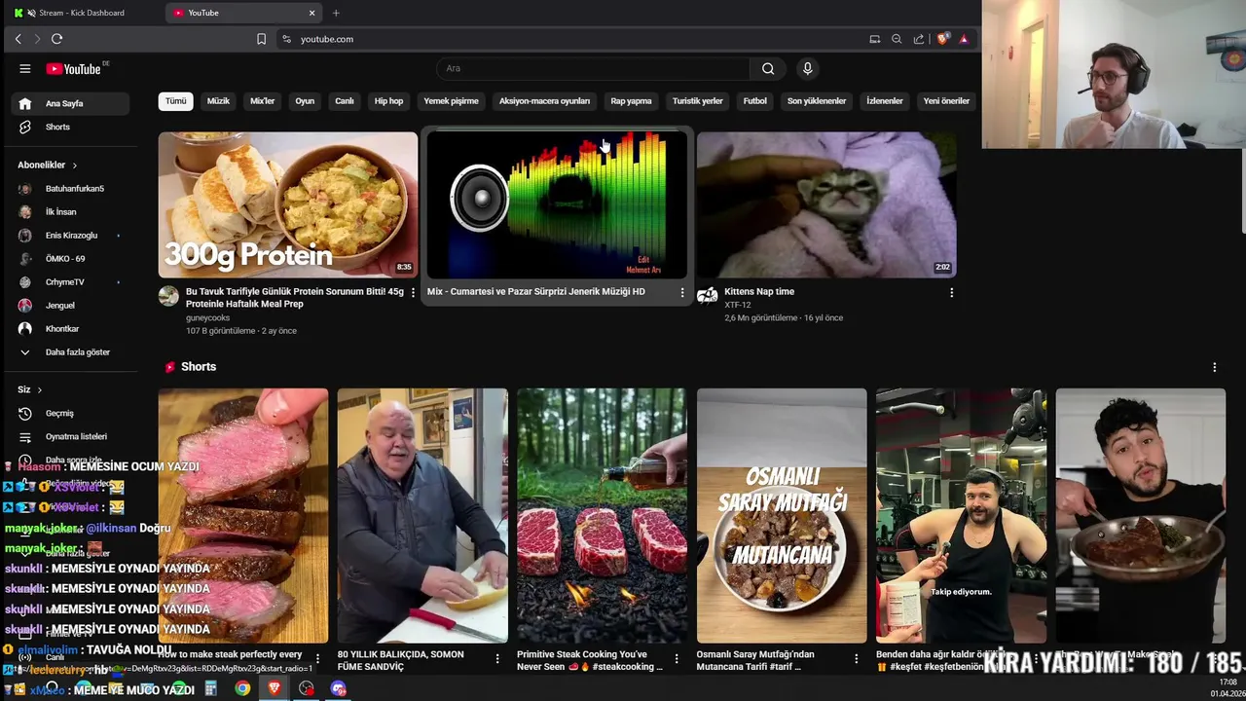Open Calculator from the taskbar
Screen dimensions: 1246x701
[x=210, y=688]
